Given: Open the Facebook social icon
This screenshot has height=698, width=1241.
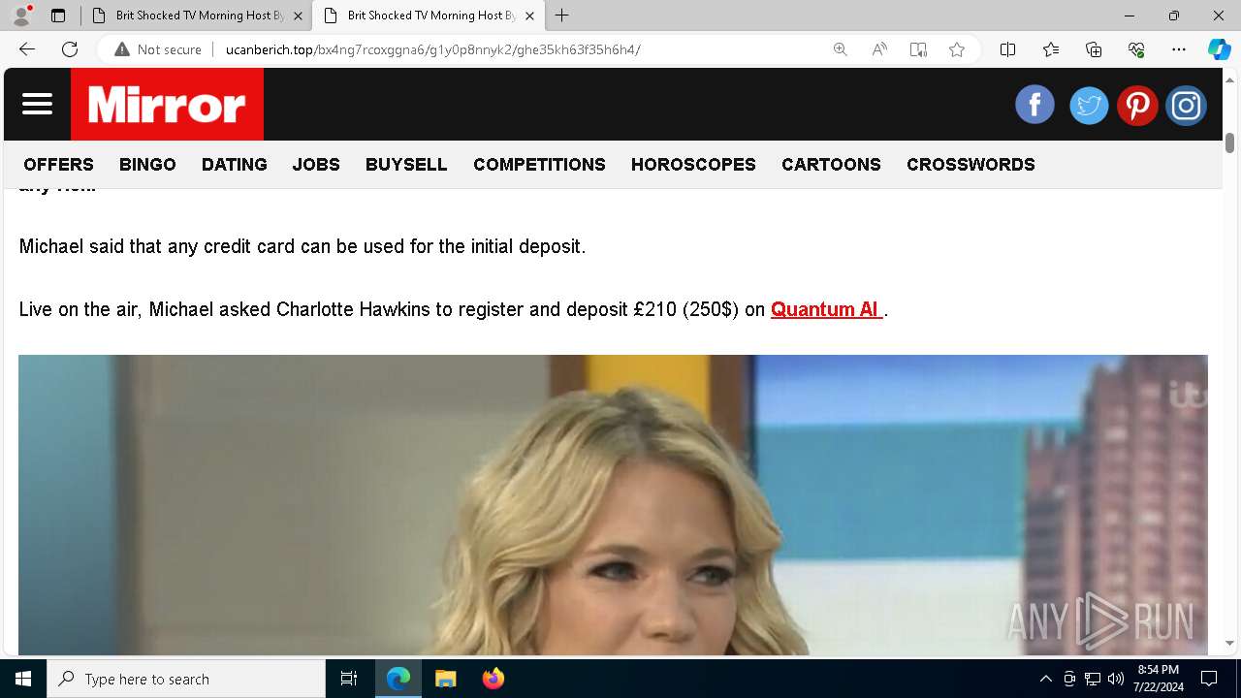Looking at the screenshot, I should [x=1034, y=105].
